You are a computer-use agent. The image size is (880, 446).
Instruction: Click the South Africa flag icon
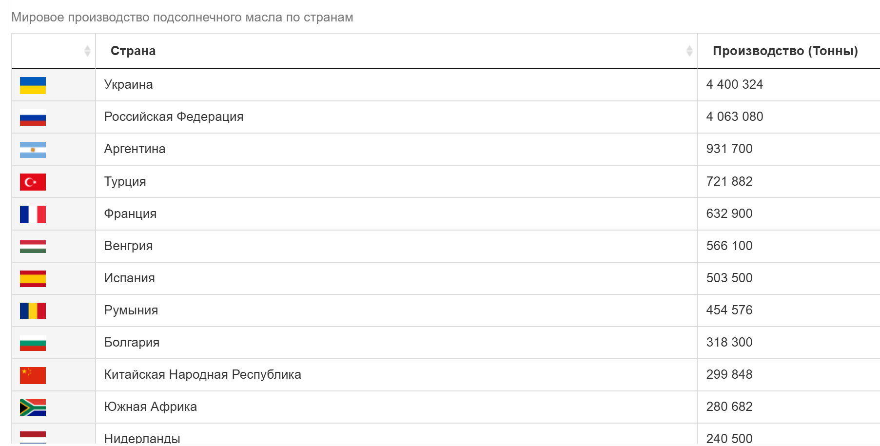pyautogui.click(x=33, y=407)
